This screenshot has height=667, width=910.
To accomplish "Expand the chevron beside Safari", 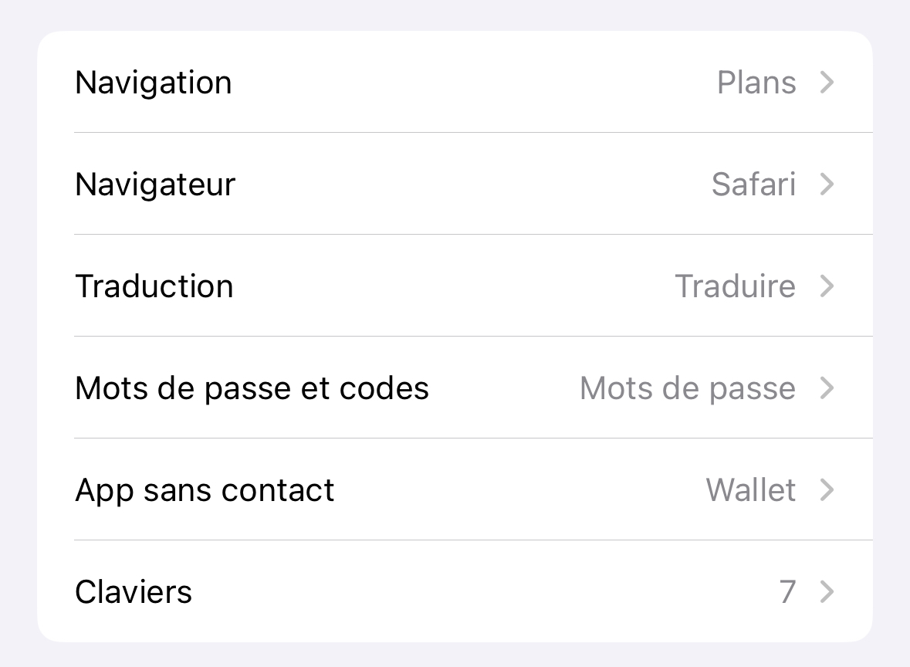I will 827,184.
